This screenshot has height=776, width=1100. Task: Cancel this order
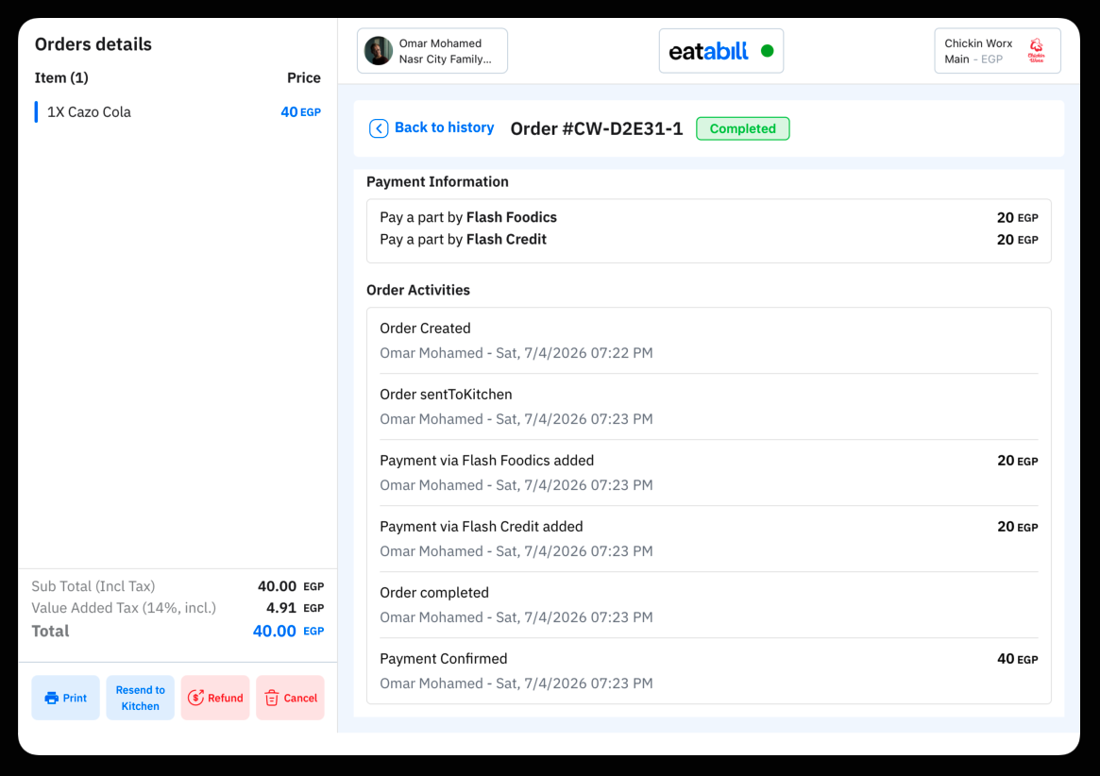tap(291, 698)
